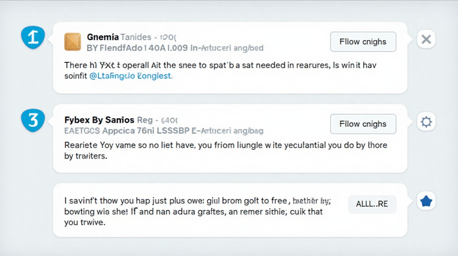Click the 100( timestamp on first card
This screenshot has height=256, width=458.
168,37
